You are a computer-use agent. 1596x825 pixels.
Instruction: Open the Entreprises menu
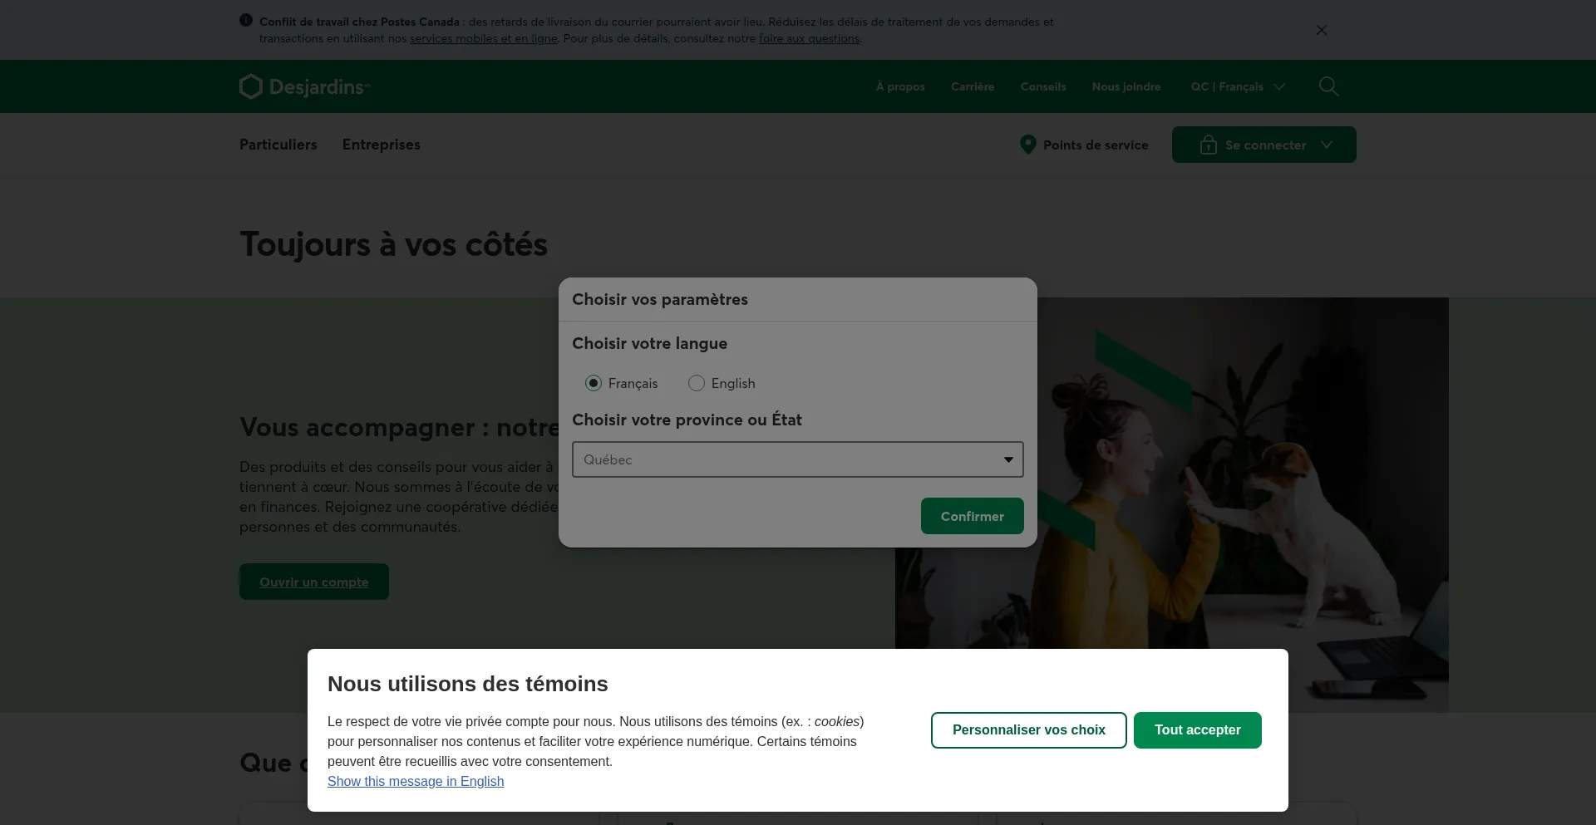(x=382, y=145)
